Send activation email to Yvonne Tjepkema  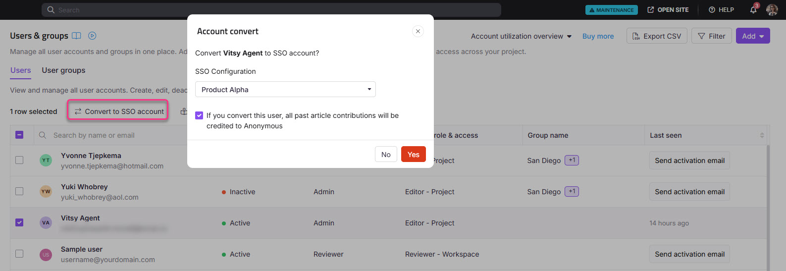click(x=689, y=161)
